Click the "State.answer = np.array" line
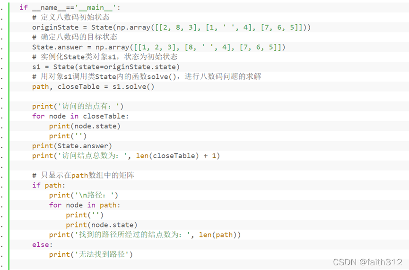The image size is (409, 270). click(x=158, y=47)
